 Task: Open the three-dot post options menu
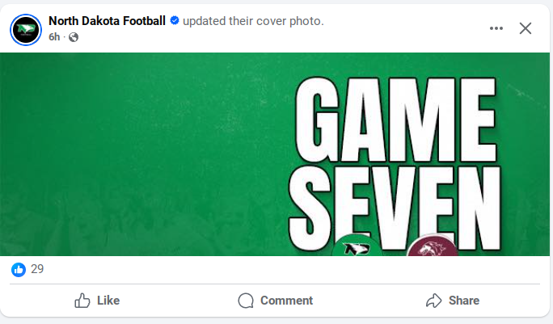pyautogui.click(x=496, y=28)
